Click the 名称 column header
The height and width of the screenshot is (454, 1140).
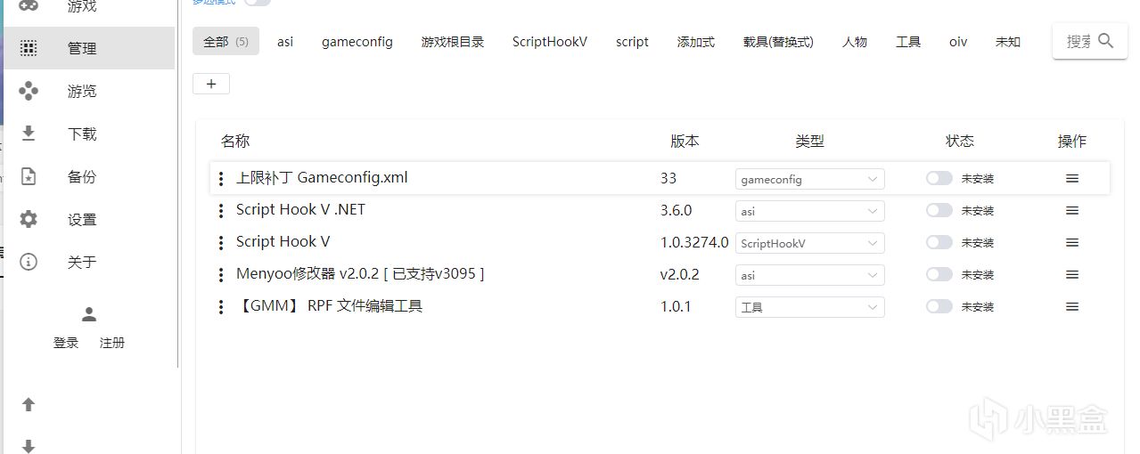[235, 141]
